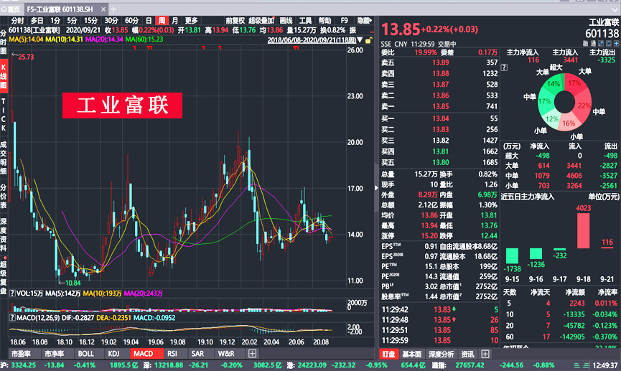Click the 沪 3324.25 index in status bar
621x371 pixels.
(x=18, y=365)
